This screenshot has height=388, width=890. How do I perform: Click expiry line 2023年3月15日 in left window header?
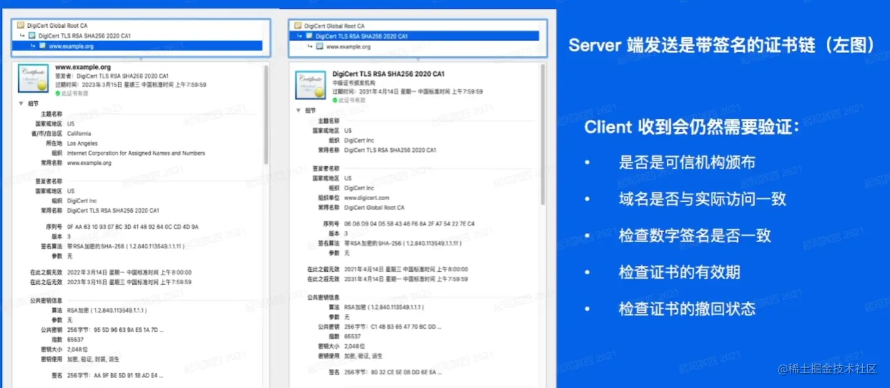tap(131, 85)
